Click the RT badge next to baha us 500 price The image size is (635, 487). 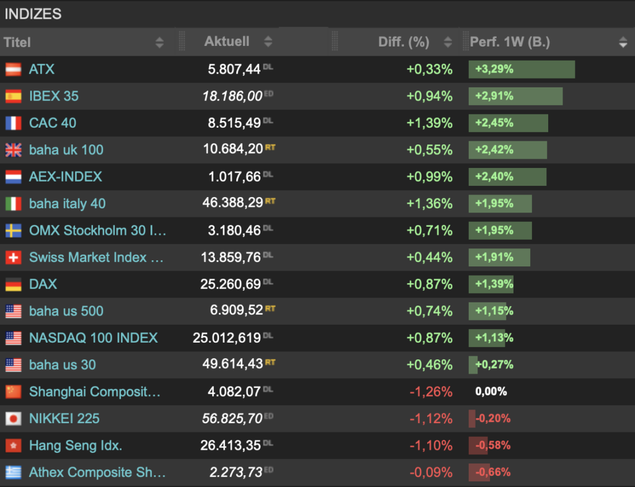pos(270,308)
